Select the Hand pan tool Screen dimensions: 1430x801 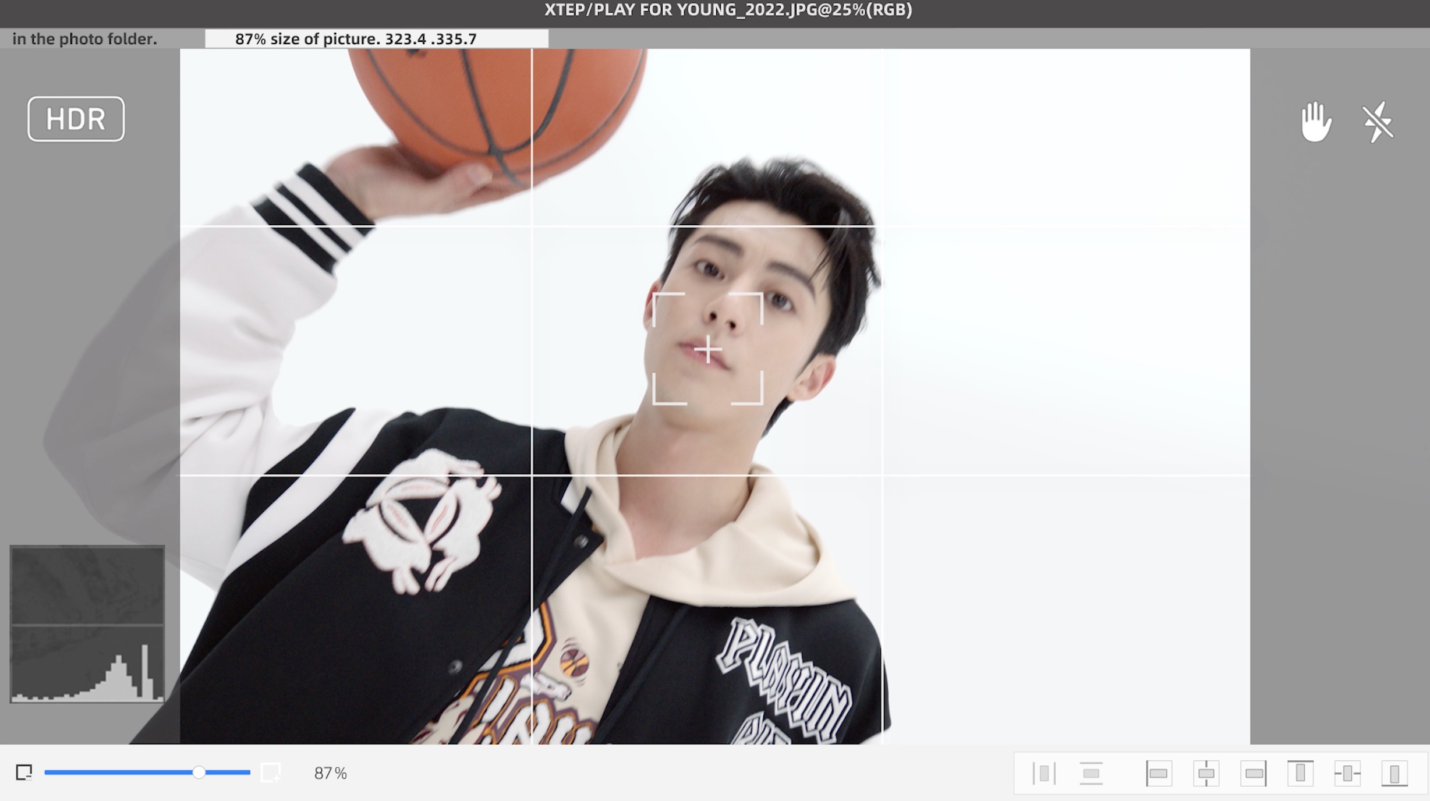(x=1316, y=122)
